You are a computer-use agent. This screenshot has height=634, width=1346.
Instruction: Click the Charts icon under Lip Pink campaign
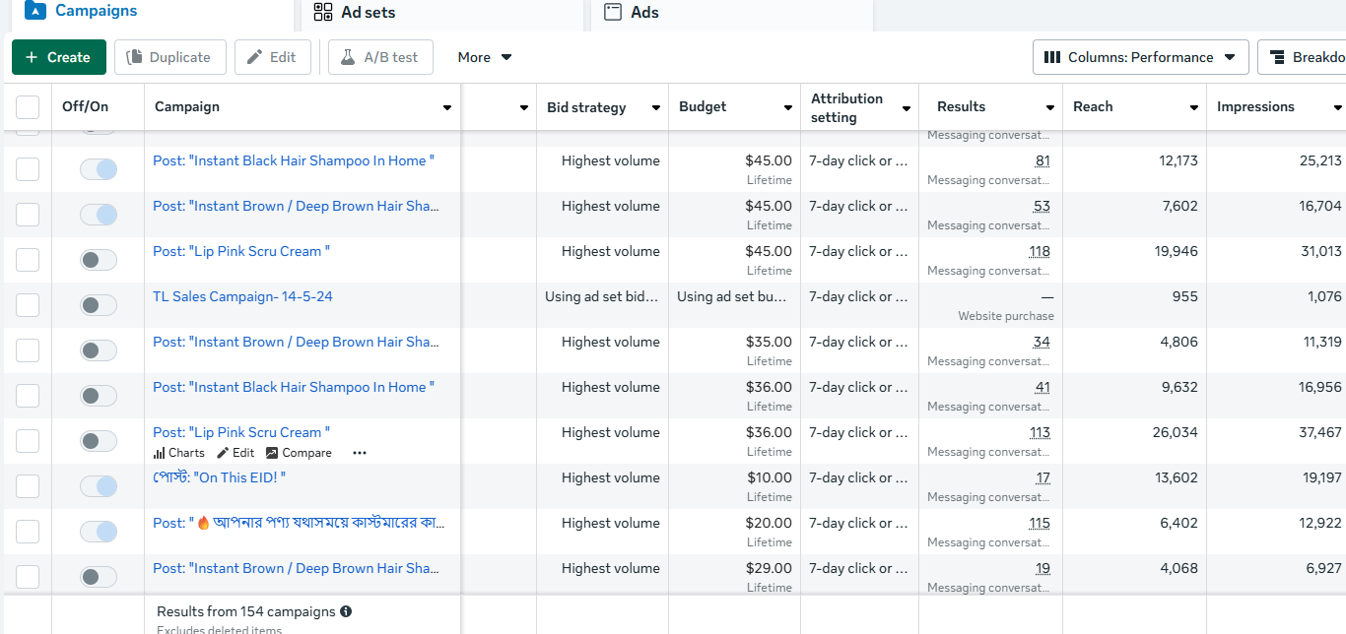pos(160,453)
